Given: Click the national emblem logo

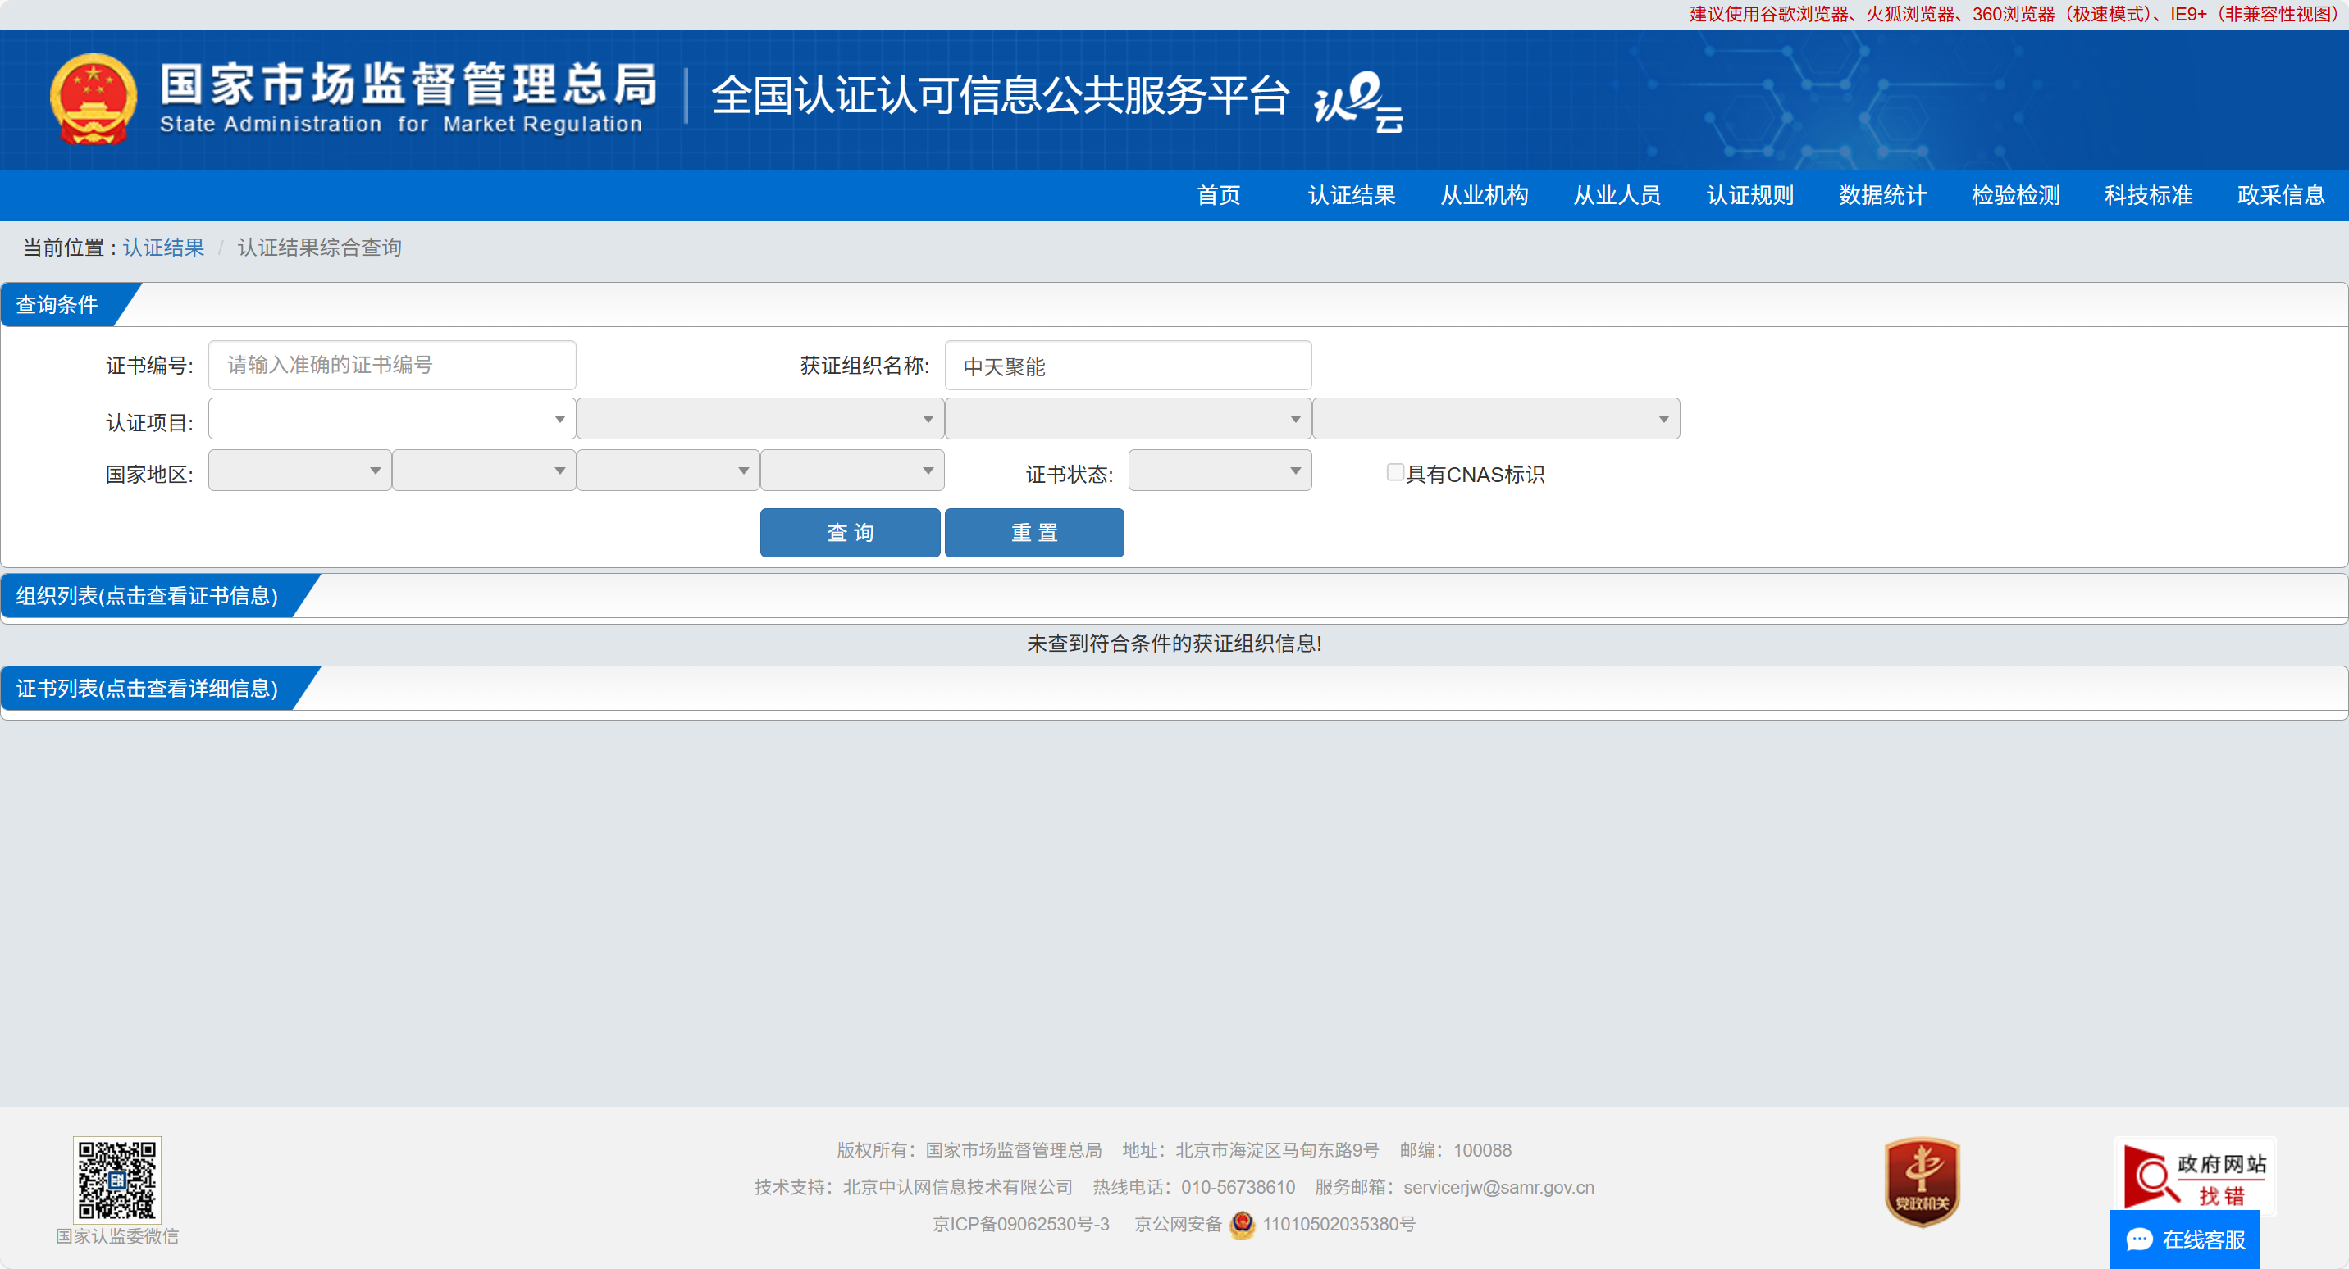Looking at the screenshot, I should point(93,99).
